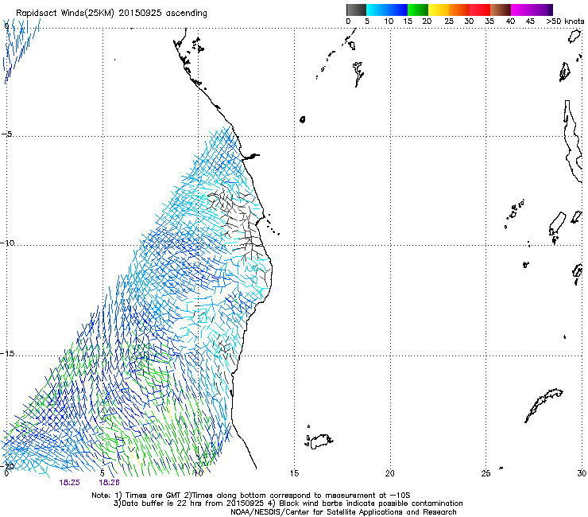This screenshot has width=588, height=517.
Task: Click the "15" longitude label on bottom axis
Action: click(x=294, y=473)
